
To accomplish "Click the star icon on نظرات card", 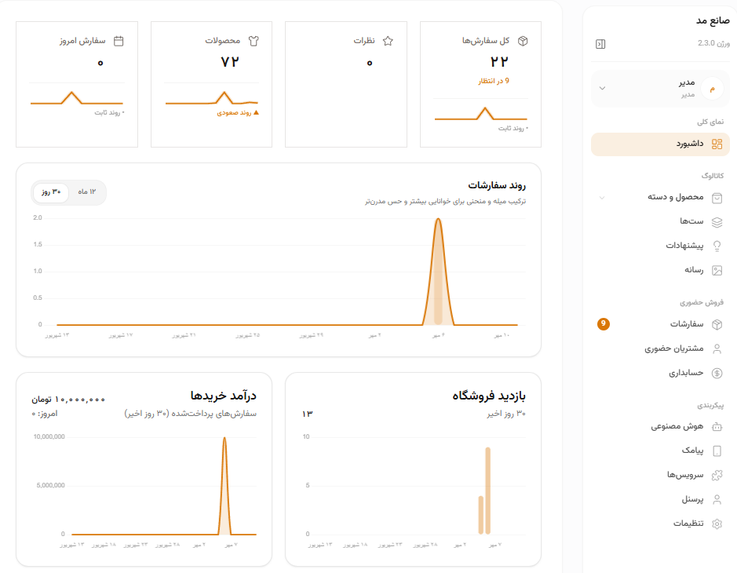I will click(x=388, y=41).
